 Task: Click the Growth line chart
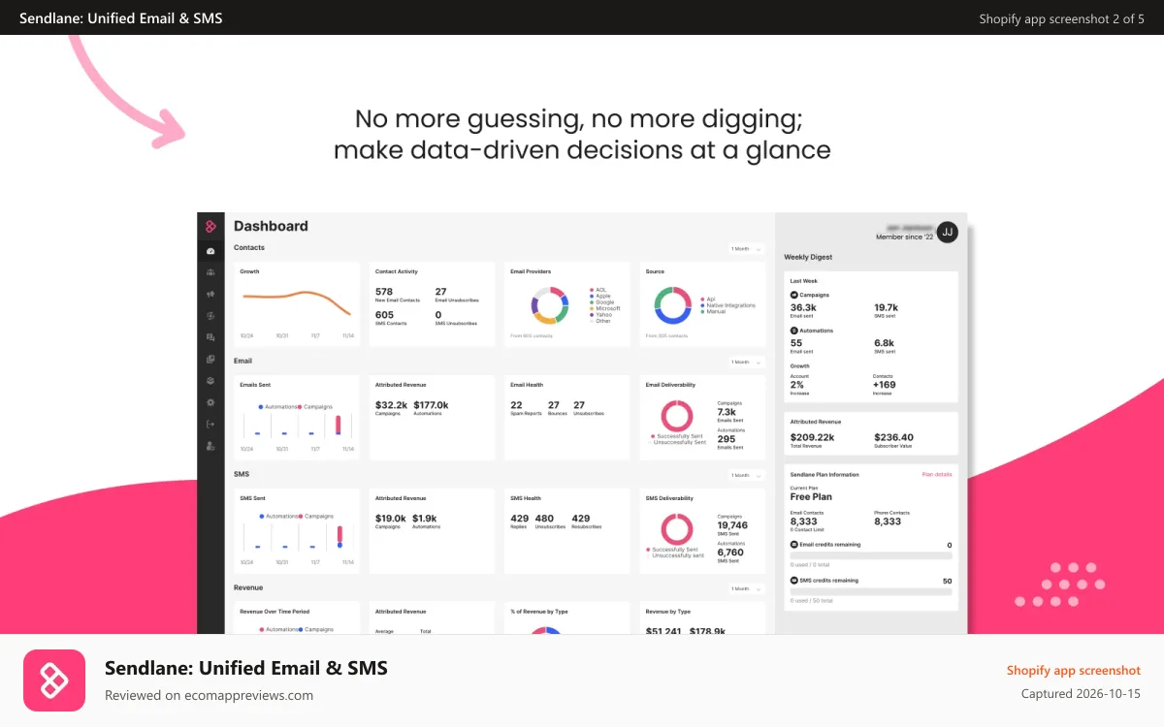pyautogui.click(x=296, y=301)
